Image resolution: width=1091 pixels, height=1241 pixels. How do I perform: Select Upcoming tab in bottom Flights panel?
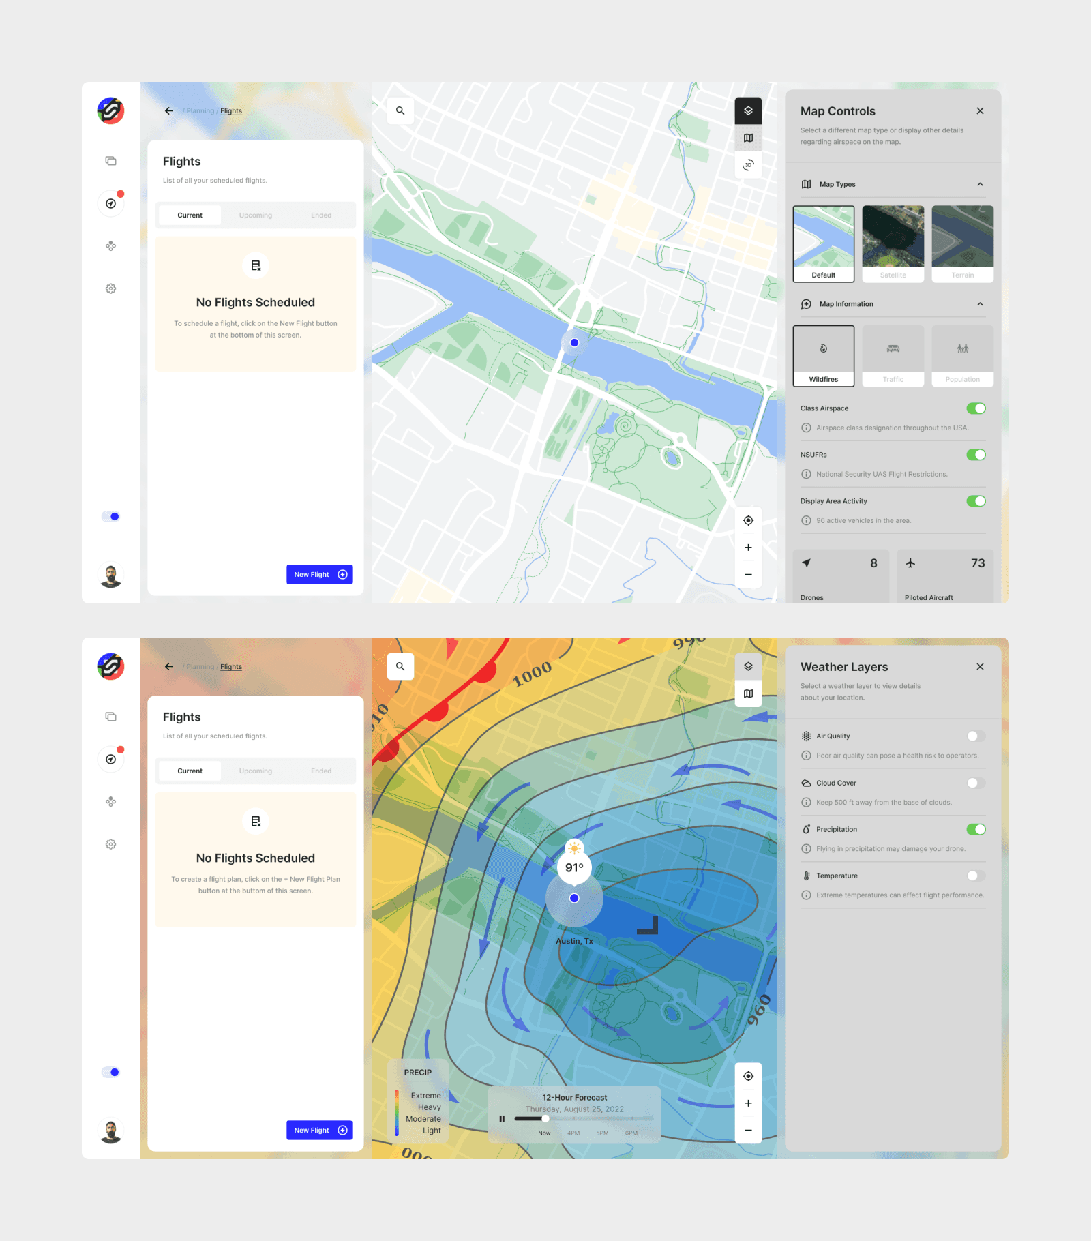pyautogui.click(x=256, y=771)
